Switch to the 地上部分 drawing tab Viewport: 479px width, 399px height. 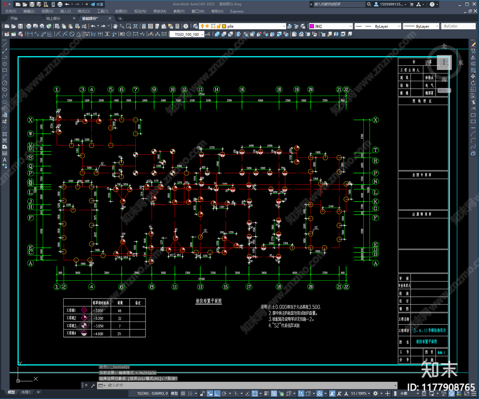(53, 19)
